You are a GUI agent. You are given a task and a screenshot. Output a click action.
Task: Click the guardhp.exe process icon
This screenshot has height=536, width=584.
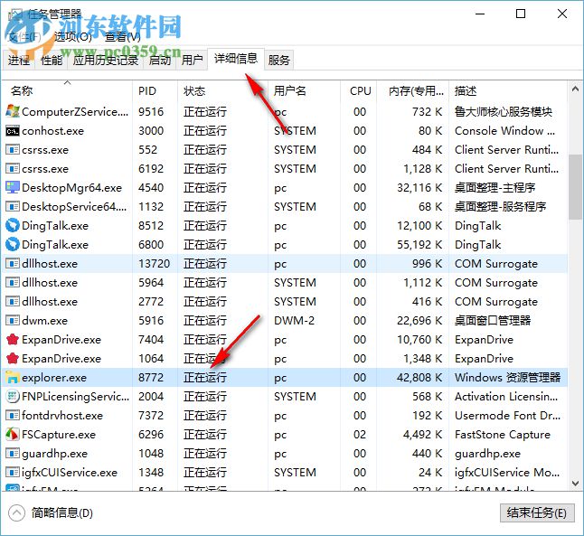coord(13,454)
